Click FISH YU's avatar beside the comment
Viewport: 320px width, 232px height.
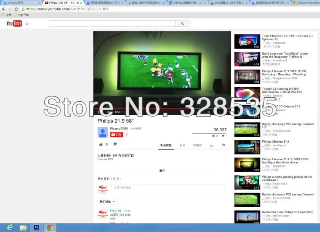[103, 214]
